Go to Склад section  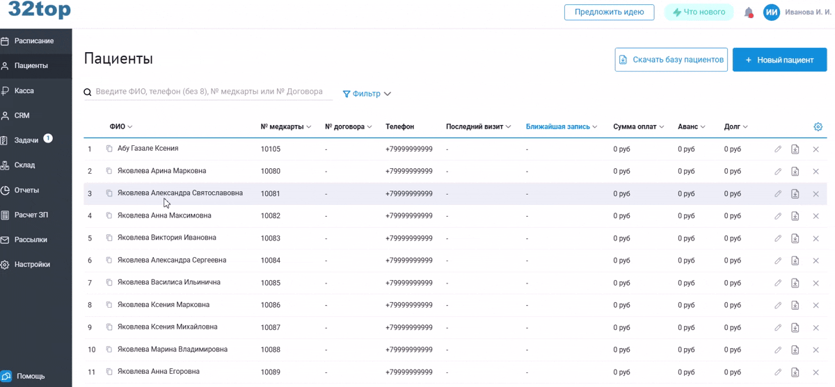coord(35,165)
